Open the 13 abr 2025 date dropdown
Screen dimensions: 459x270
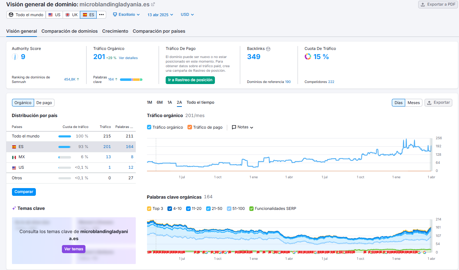click(x=160, y=15)
